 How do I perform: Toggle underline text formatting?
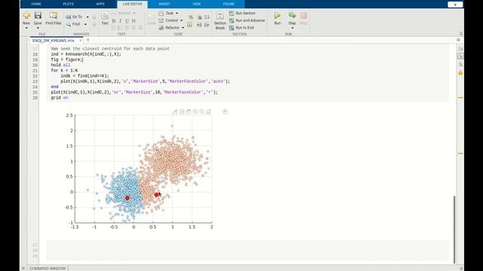coord(127,21)
